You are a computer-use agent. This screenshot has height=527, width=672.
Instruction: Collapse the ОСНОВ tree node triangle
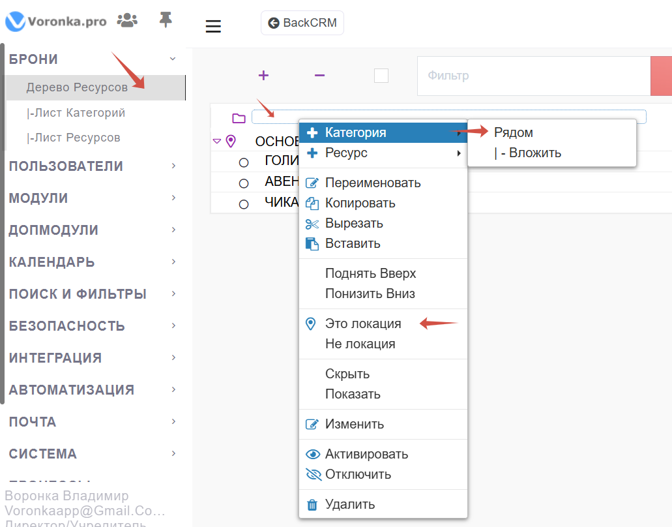[217, 141]
